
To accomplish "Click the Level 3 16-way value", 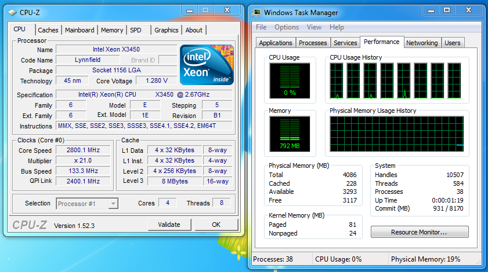I will (x=218, y=181).
